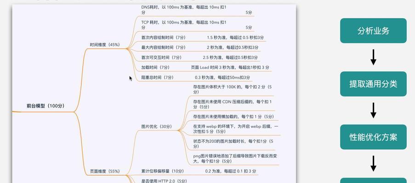Click the 5分 score beside TCP 耗时
This screenshot has height=183, width=415.
coord(249,27)
